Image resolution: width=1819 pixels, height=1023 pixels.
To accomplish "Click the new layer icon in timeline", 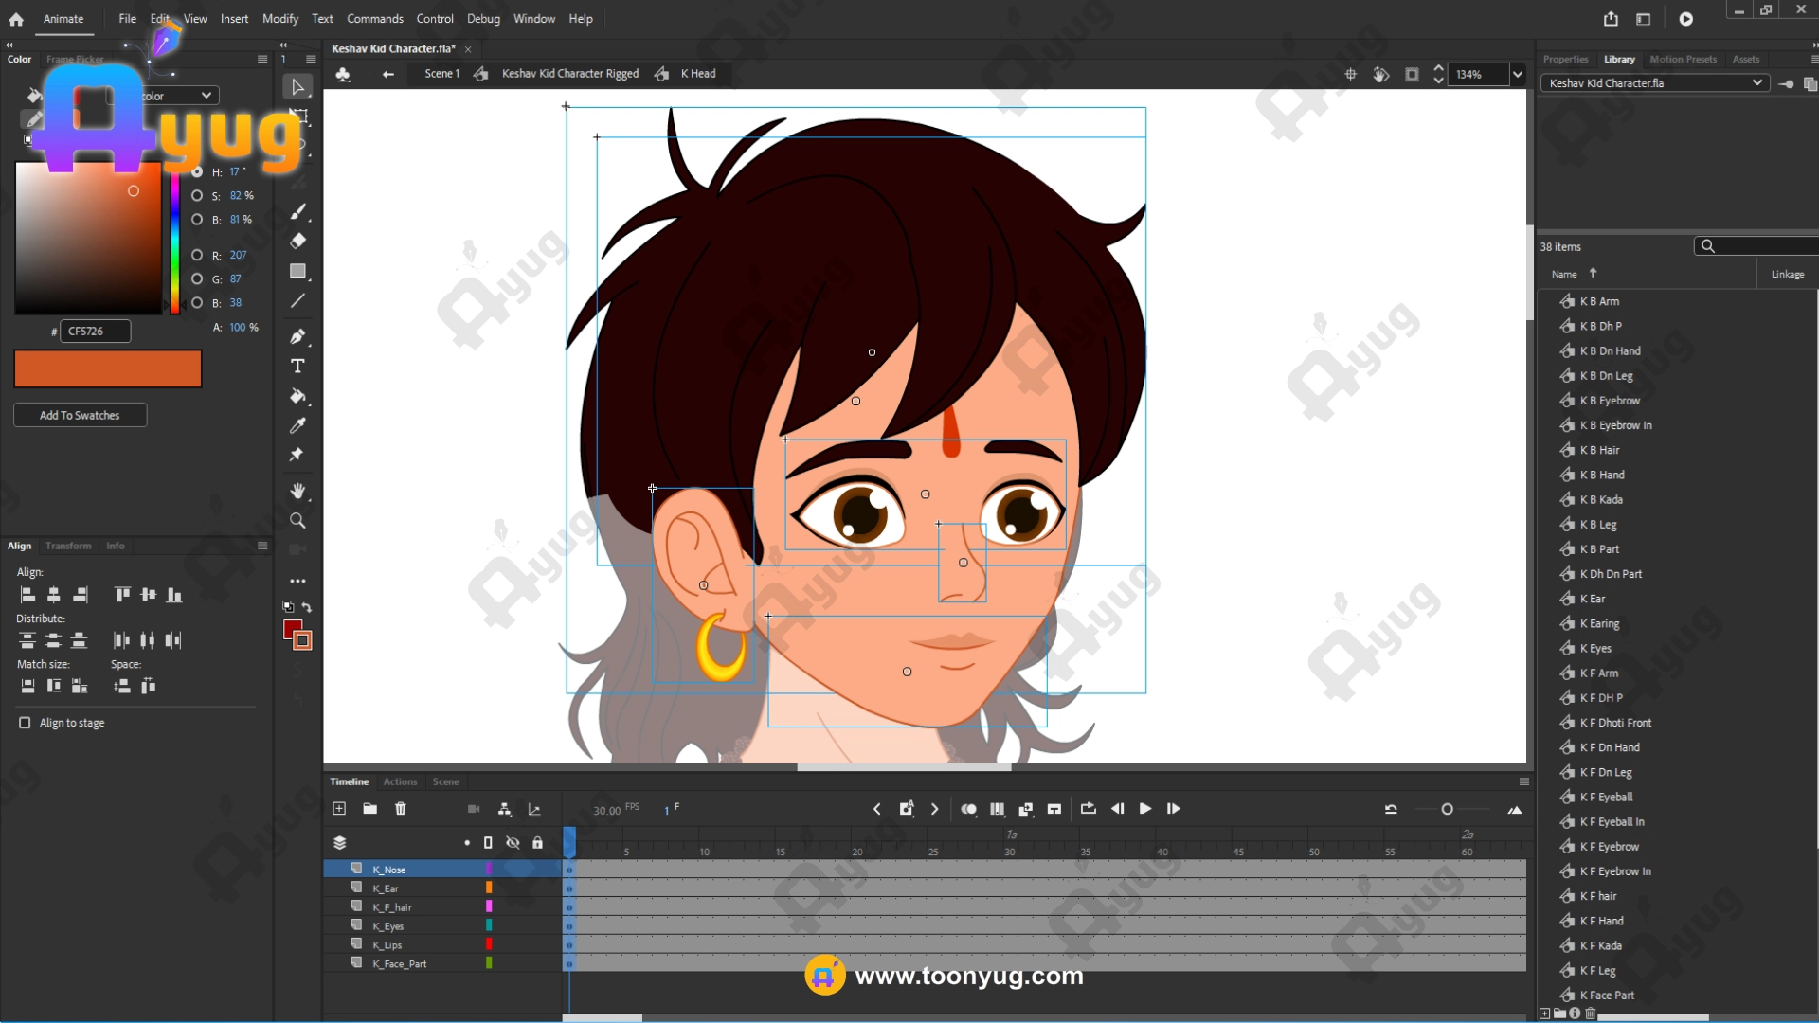I will coord(339,809).
